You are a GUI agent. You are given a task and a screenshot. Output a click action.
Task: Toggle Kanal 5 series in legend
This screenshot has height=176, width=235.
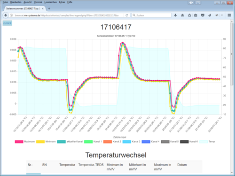(x=170, y=142)
